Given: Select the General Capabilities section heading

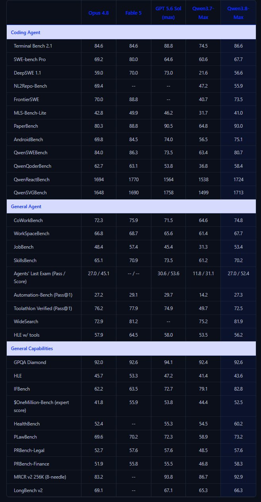Looking at the screenshot, I should (32, 349).
